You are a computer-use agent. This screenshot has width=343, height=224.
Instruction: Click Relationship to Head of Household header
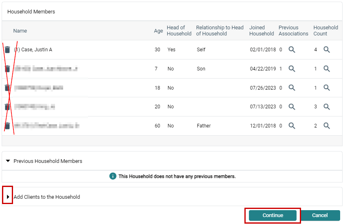(220, 31)
